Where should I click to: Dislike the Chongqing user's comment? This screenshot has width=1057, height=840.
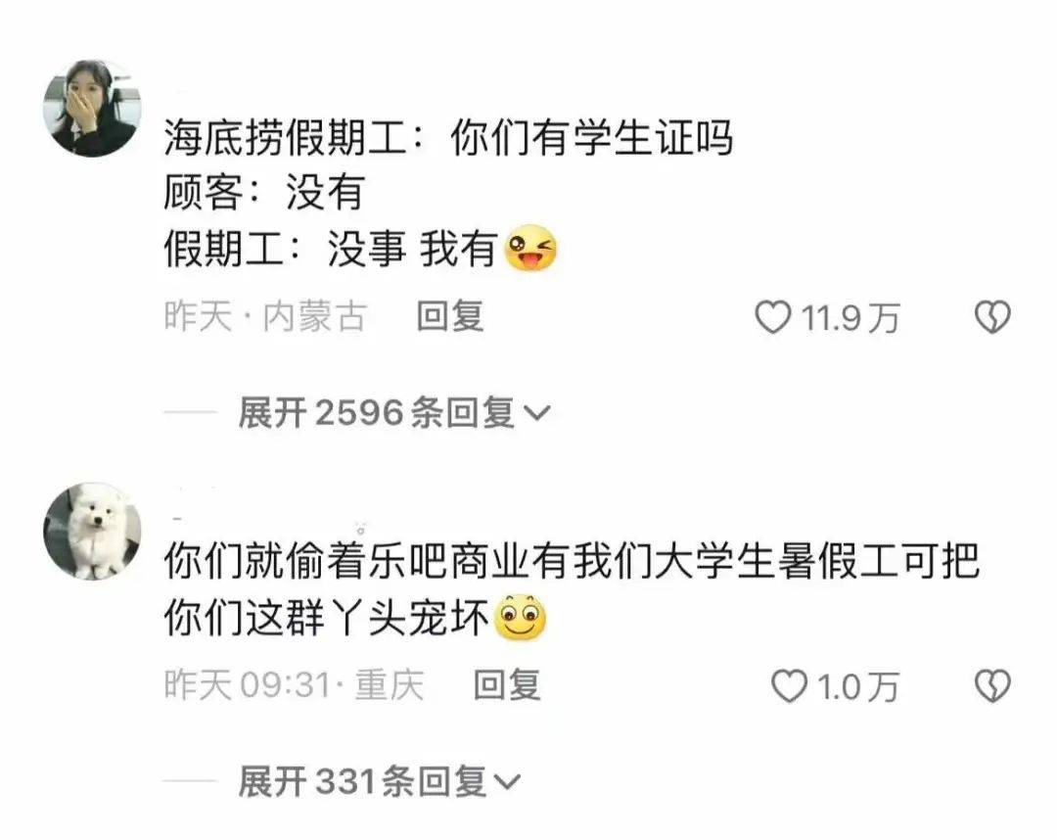point(993,686)
